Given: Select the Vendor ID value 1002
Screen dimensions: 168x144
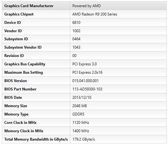Looking at the screenshot, I should [x=76, y=31].
